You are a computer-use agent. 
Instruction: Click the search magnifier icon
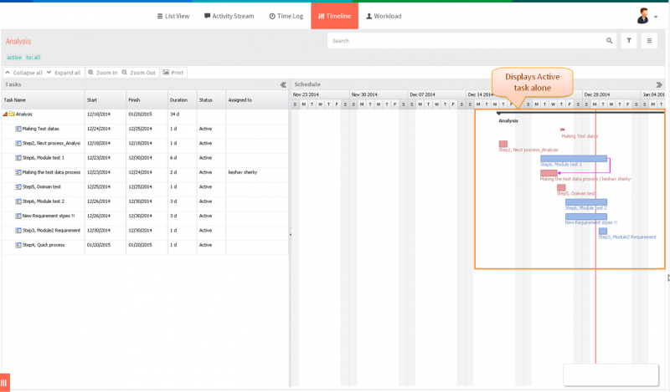[x=609, y=41]
